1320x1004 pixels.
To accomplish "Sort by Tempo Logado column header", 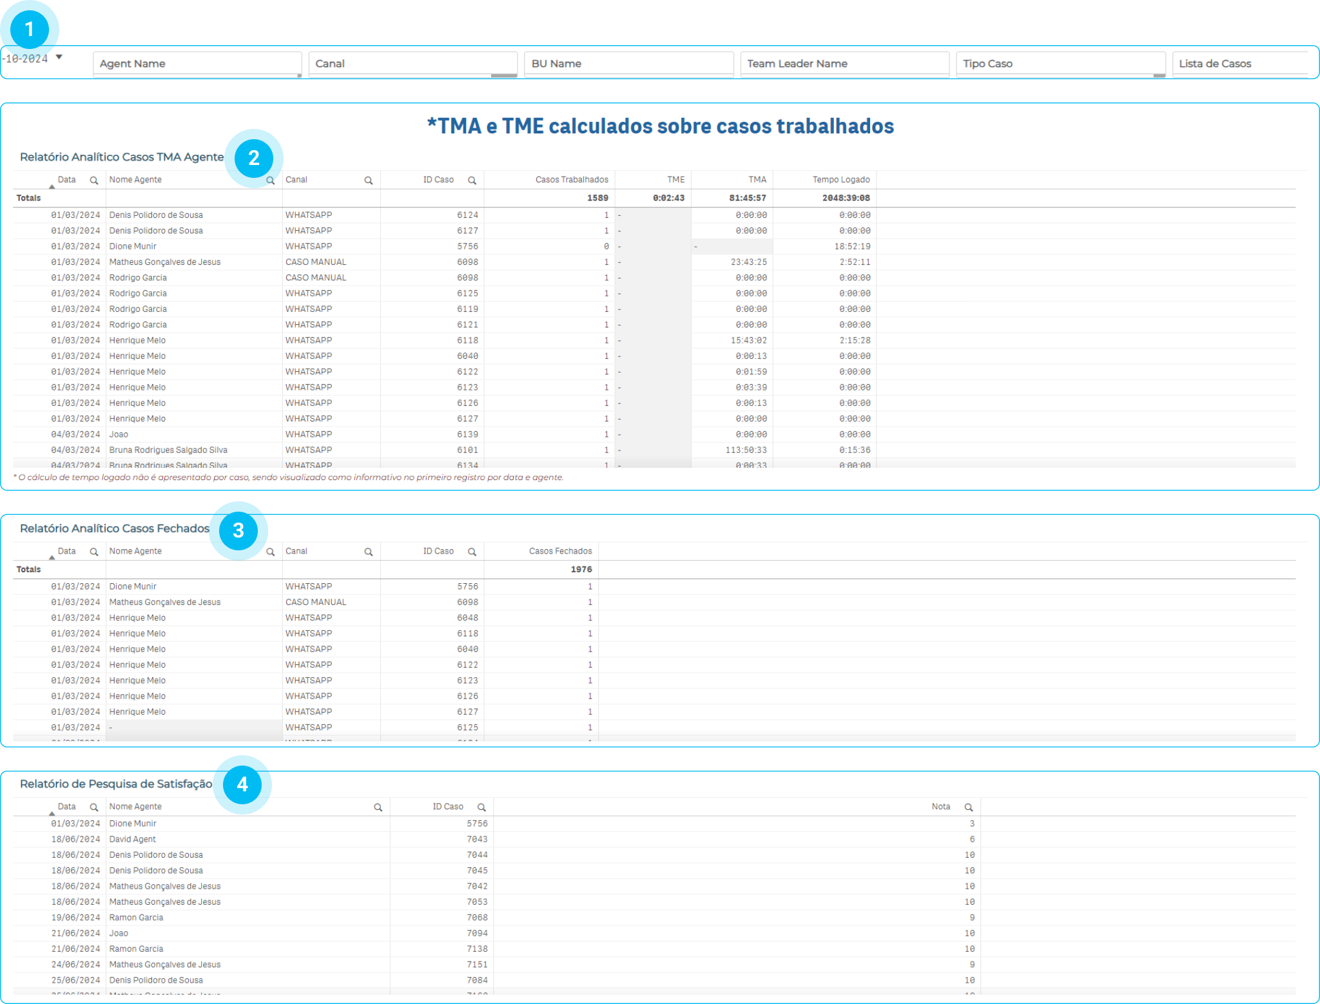I will pos(840,180).
